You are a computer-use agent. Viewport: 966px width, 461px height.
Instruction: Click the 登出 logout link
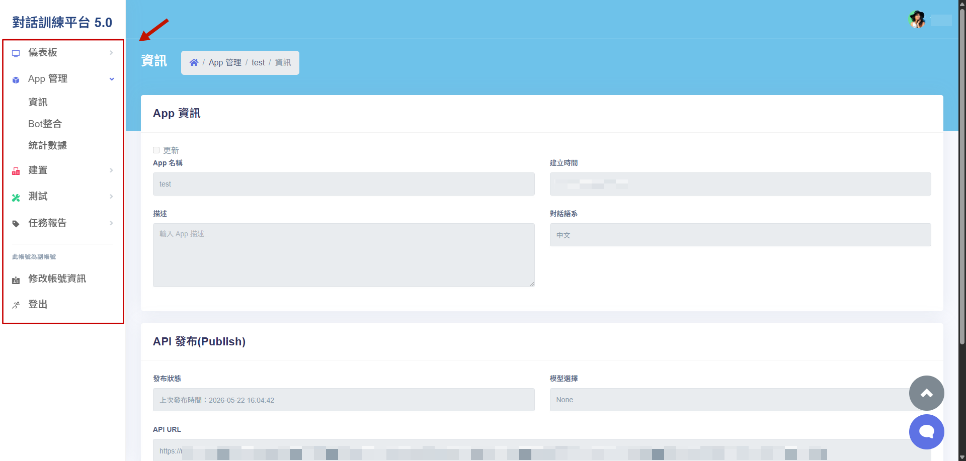pos(38,304)
